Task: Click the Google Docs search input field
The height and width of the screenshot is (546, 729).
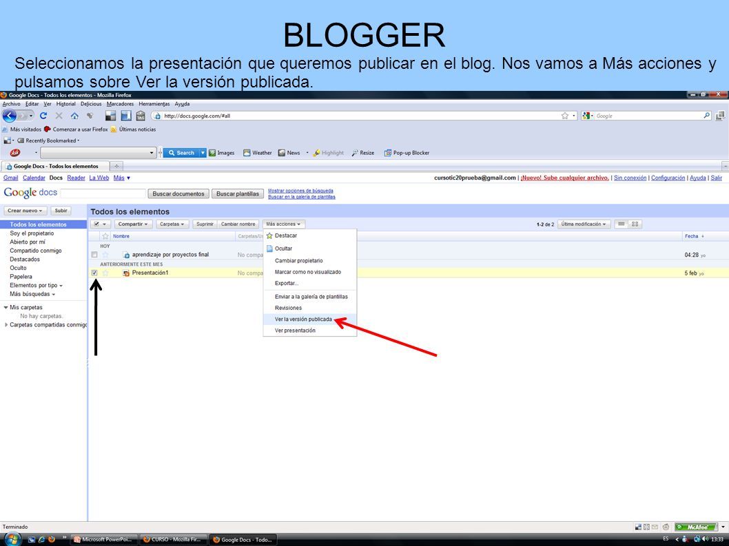Action: (x=103, y=193)
